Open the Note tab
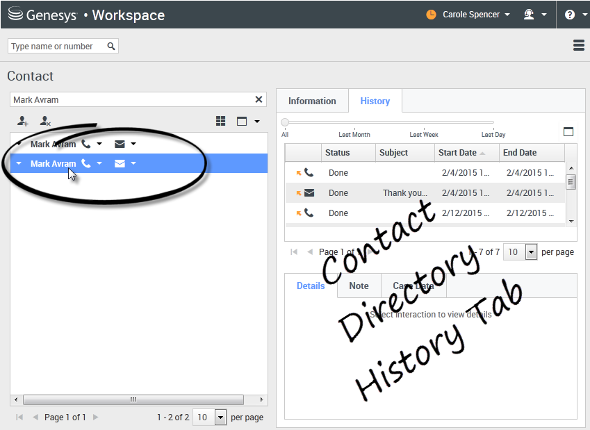 click(359, 286)
